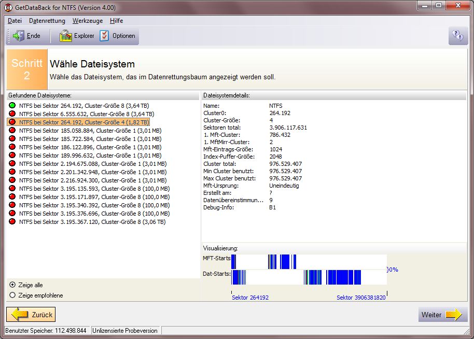Click the Sektor 264192 blue label
Image resolution: width=474 pixels, height=339 pixels.
tap(250, 298)
